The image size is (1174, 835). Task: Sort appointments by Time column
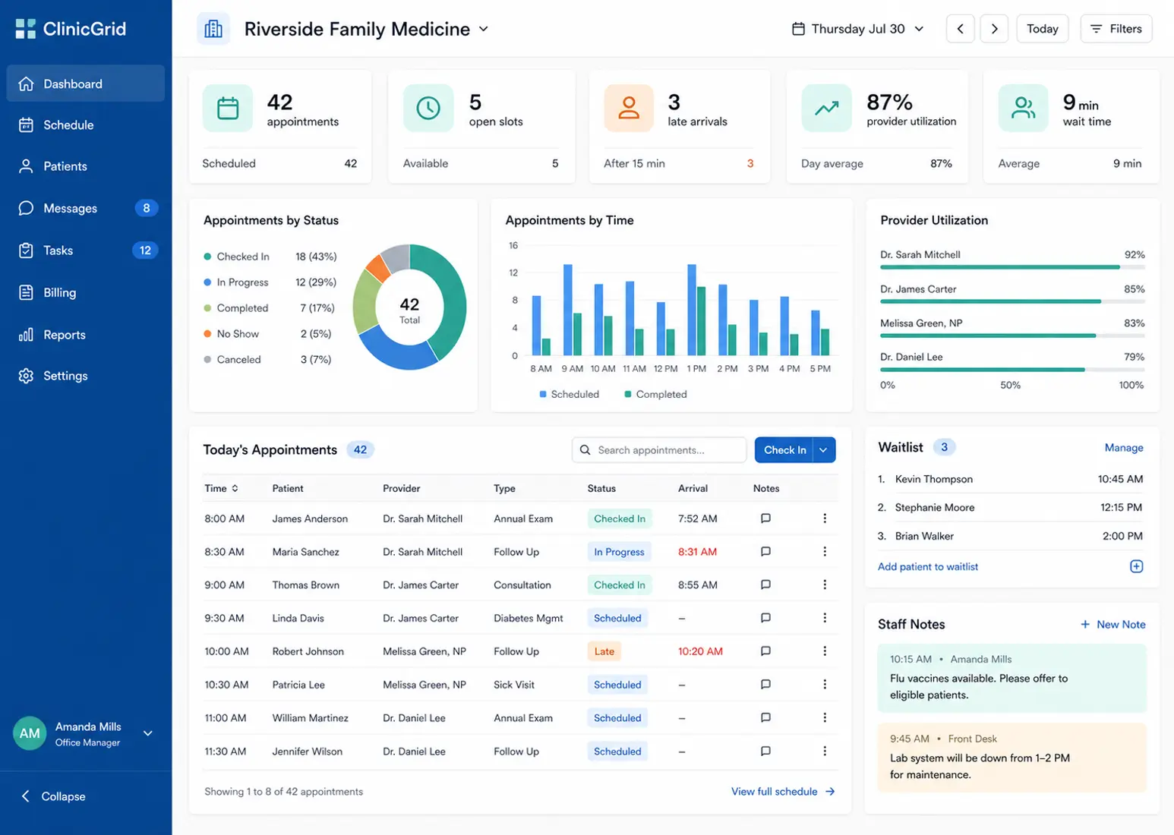[221, 488]
